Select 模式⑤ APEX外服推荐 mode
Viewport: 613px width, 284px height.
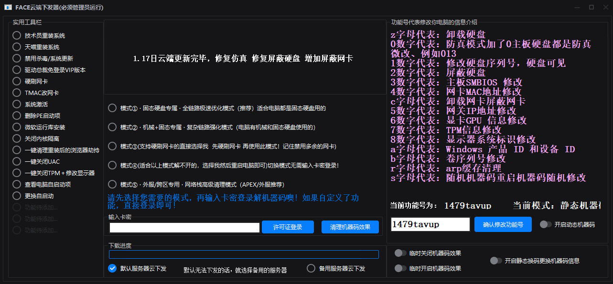[111, 184]
